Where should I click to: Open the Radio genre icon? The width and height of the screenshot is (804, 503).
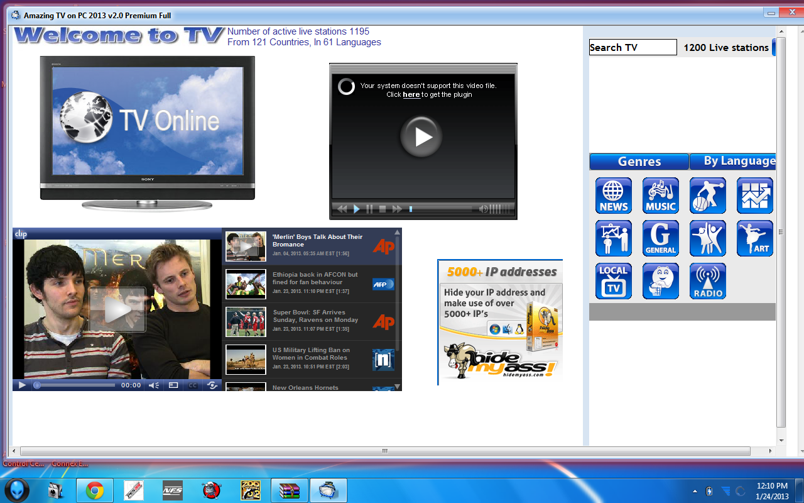[708, 281]
